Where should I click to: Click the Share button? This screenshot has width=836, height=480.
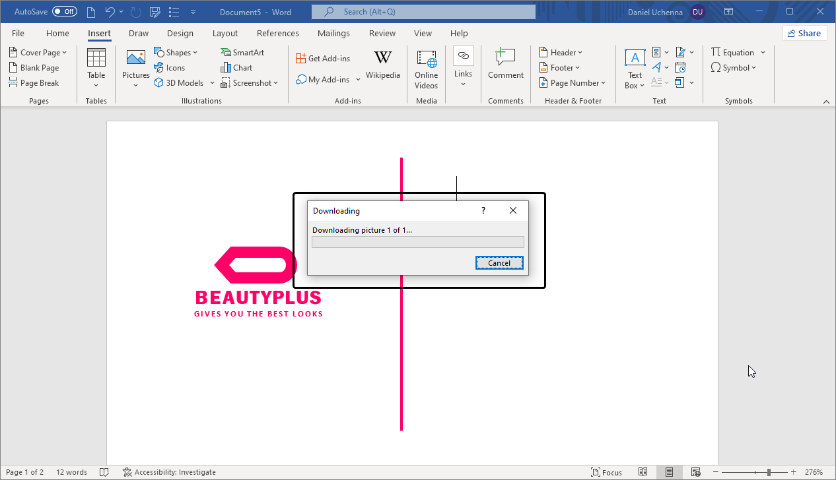pyautogui.click(x=804, y=34)
